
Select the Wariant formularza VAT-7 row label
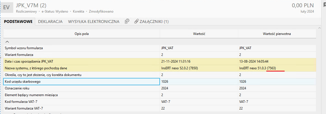click(x=24, y=108)
